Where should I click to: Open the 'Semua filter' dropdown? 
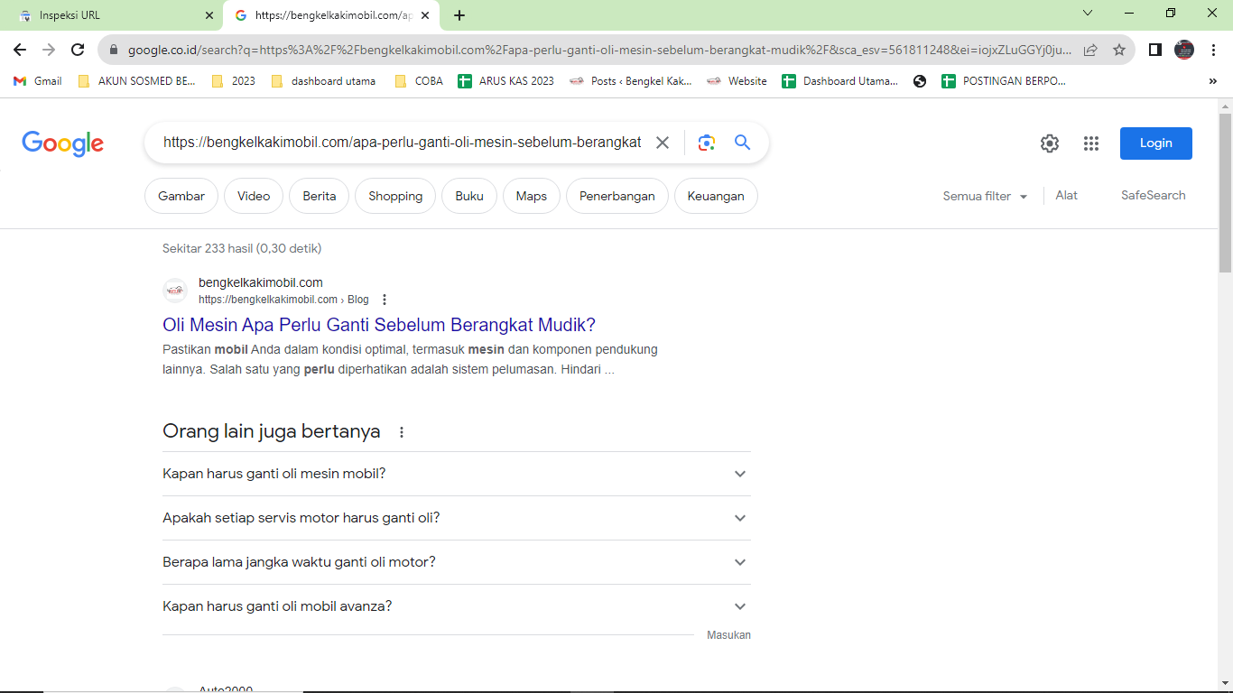pos(986,196)
